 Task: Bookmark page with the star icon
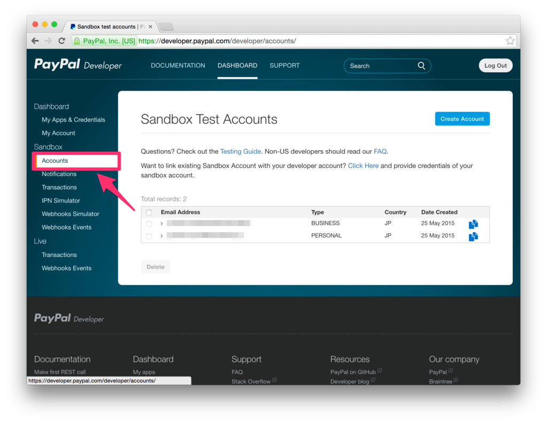510,41
